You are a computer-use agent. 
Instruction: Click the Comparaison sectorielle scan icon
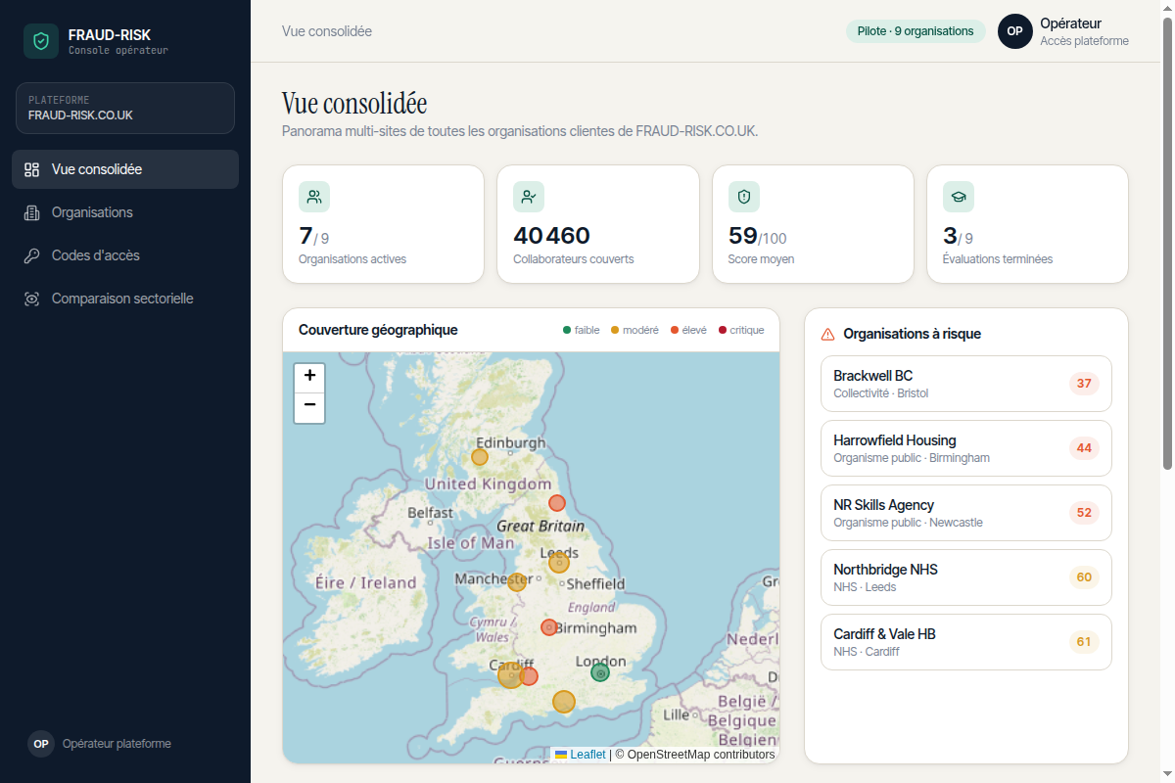(32, 299)
